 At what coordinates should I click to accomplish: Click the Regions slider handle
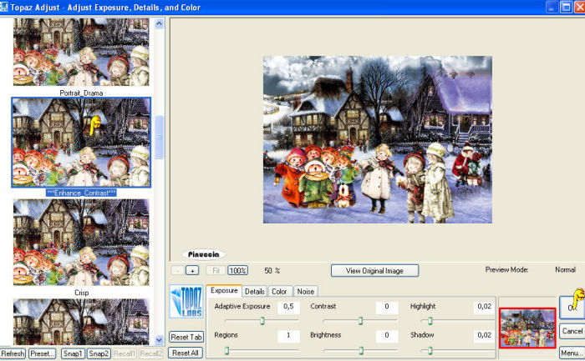226,350
